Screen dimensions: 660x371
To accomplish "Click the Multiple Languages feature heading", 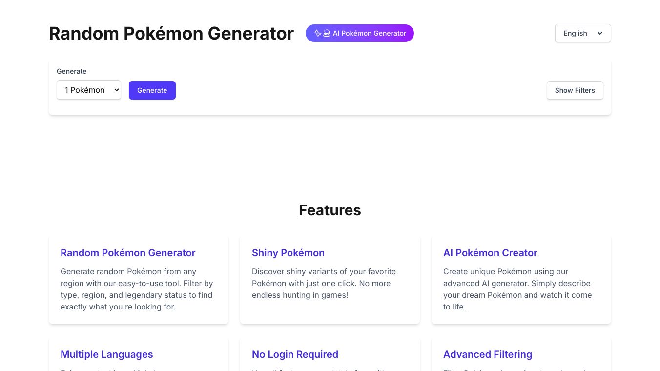I will [x=107, y=354].
